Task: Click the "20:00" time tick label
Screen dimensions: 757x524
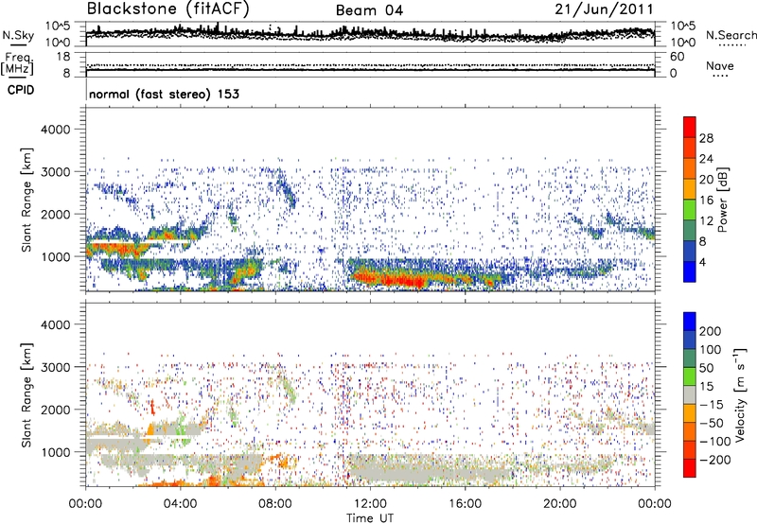Action: click(x=559, y=504)
